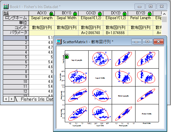Click top-right scatter plot panel in matrix

147,59
